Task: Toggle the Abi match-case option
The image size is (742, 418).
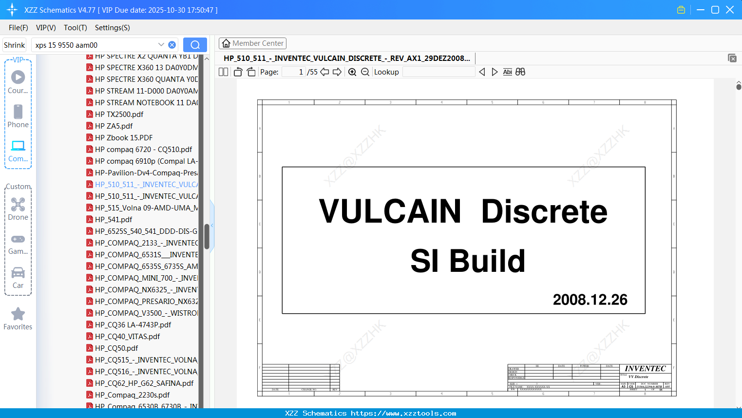Action: 507,72
